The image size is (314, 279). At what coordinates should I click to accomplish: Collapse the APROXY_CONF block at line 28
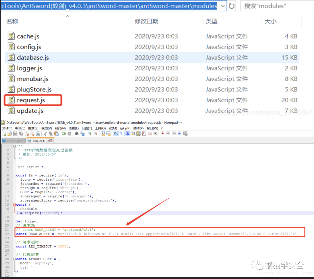point(15,259)
